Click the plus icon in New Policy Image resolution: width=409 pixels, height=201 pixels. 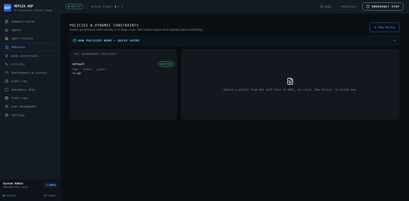tap(375, 27)
